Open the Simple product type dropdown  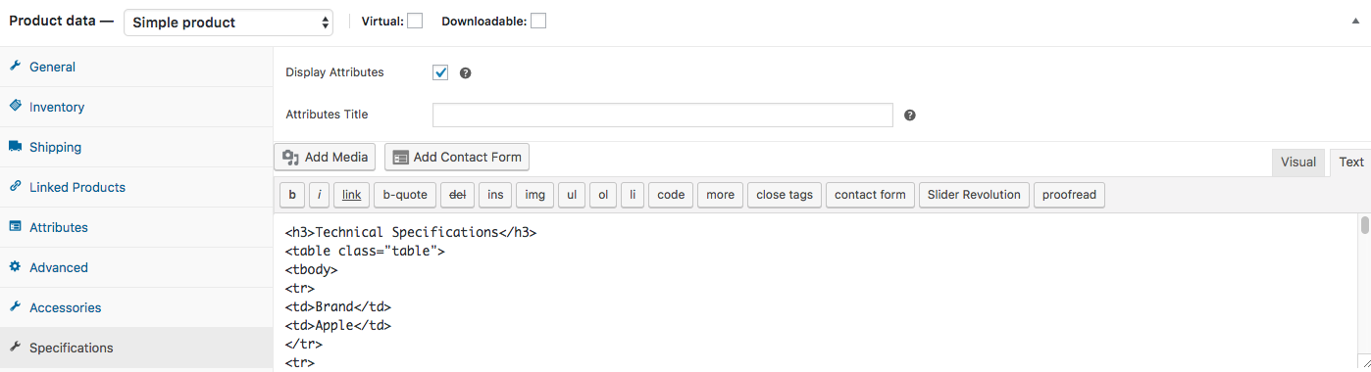228,22
